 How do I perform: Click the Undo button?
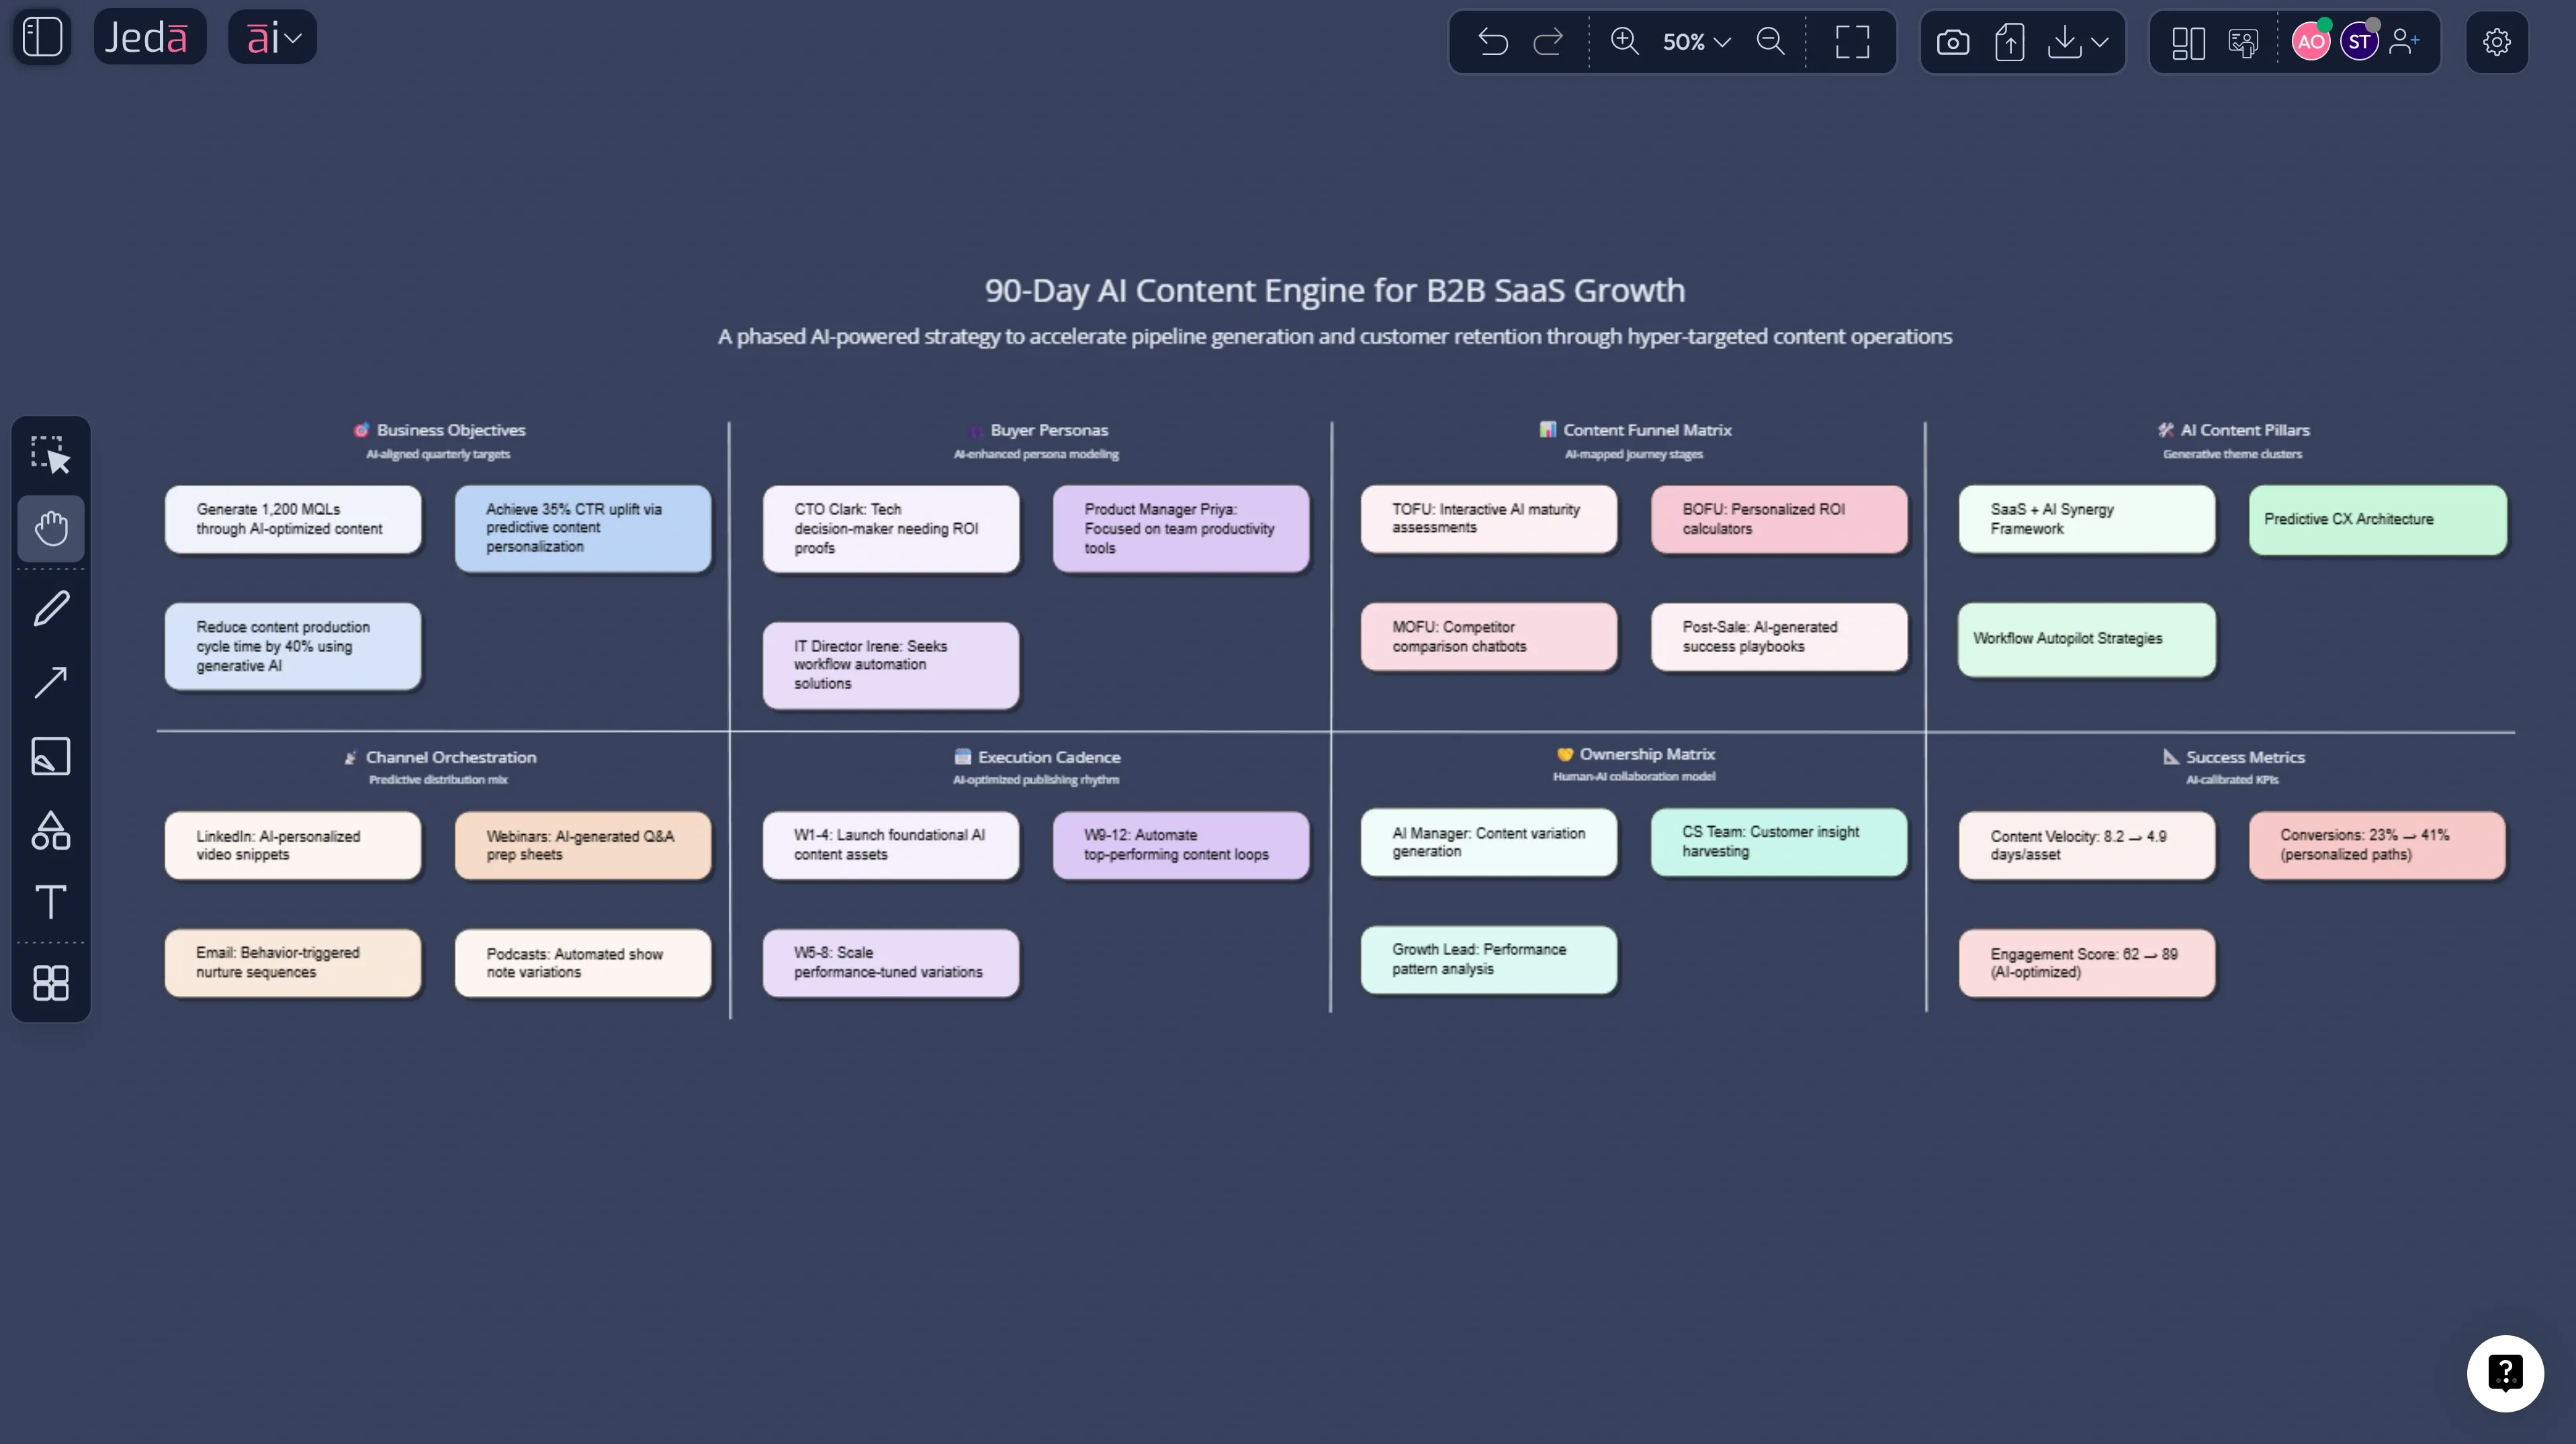[1492, 42]
